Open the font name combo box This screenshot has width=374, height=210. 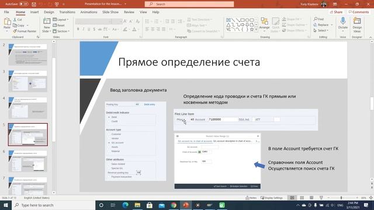point(93,22)
